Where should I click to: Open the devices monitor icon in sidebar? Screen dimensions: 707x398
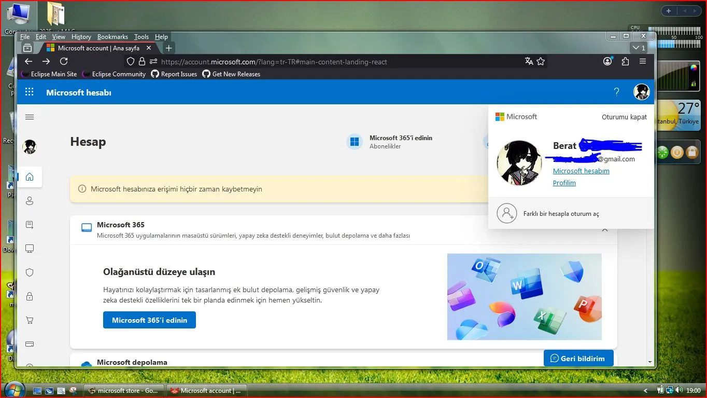tap(30, 249)
